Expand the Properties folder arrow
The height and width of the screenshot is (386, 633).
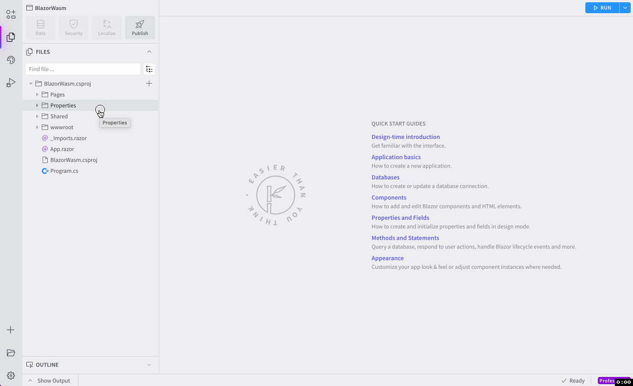(x=37, y=105)
